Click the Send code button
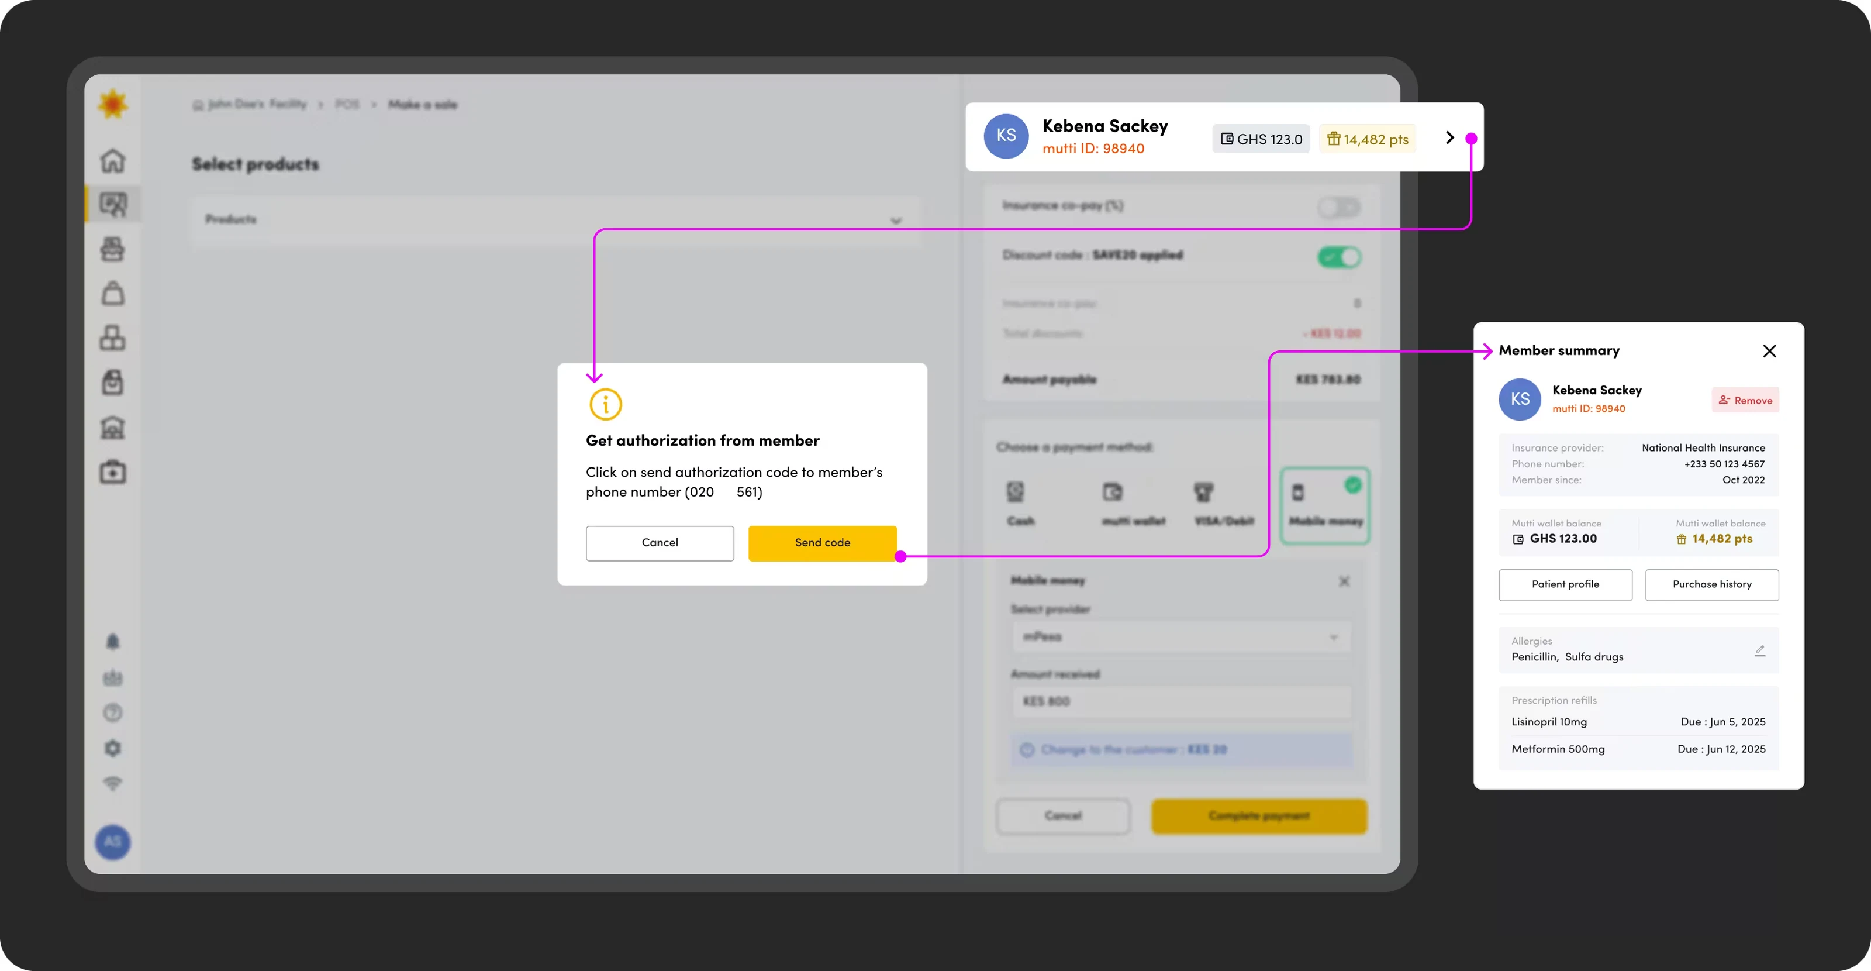The height and width of the screenshot is (971, 1871). (822, 543)
